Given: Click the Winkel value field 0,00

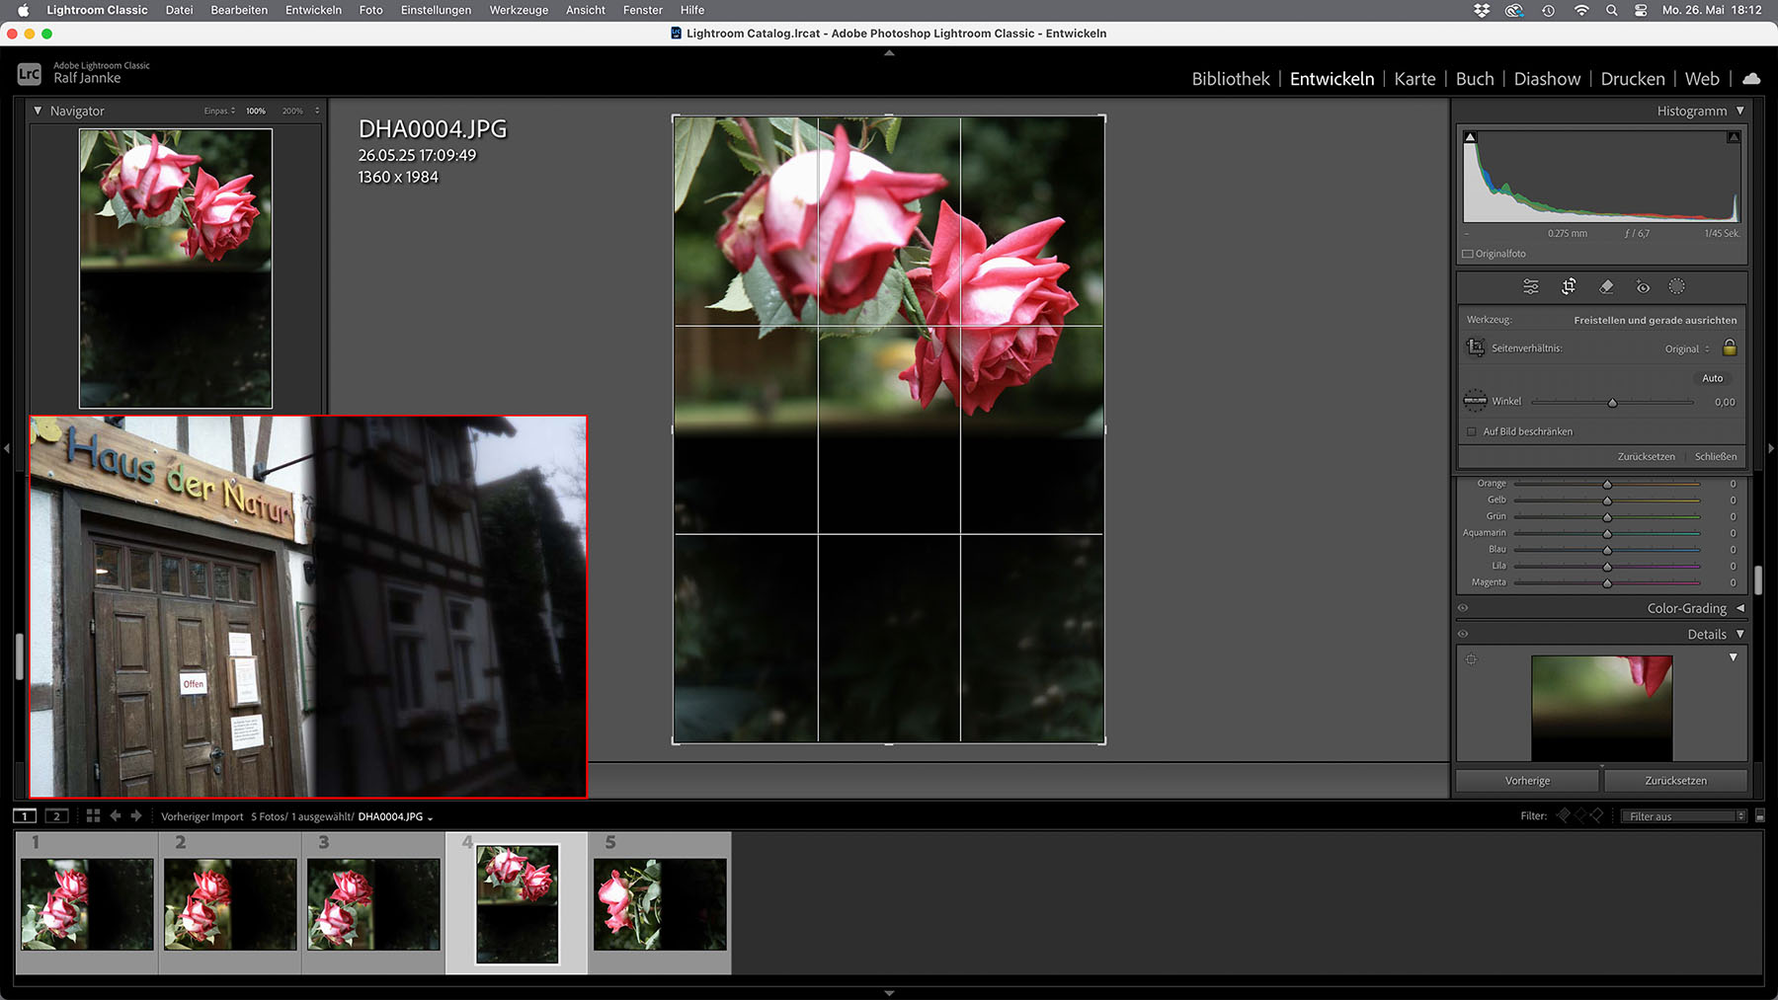Looking at the screenshot, I should (x=1724, y=402).
